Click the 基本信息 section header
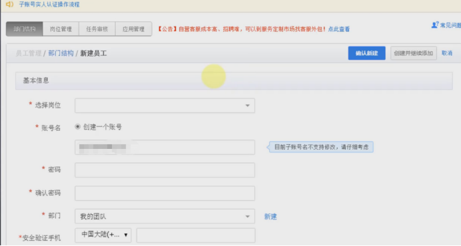461x246 pixels. point(234,80)
